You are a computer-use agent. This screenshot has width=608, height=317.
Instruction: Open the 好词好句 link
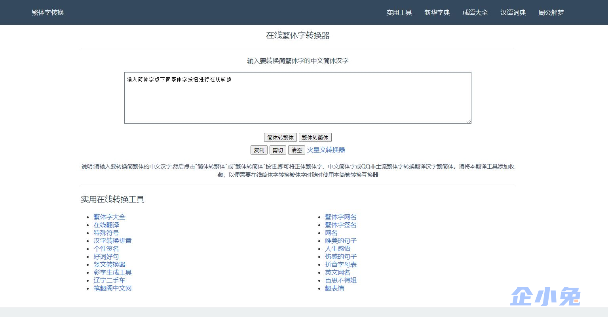106,256
